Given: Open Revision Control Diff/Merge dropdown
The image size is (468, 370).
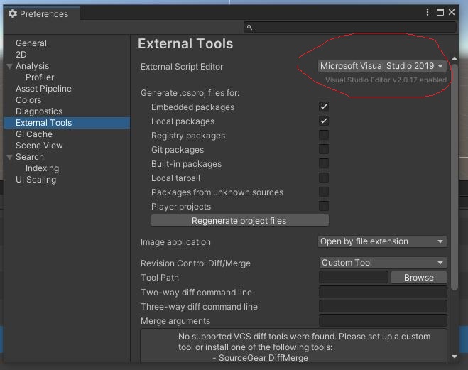Looking at the screenshot, I should pos(383,263).
